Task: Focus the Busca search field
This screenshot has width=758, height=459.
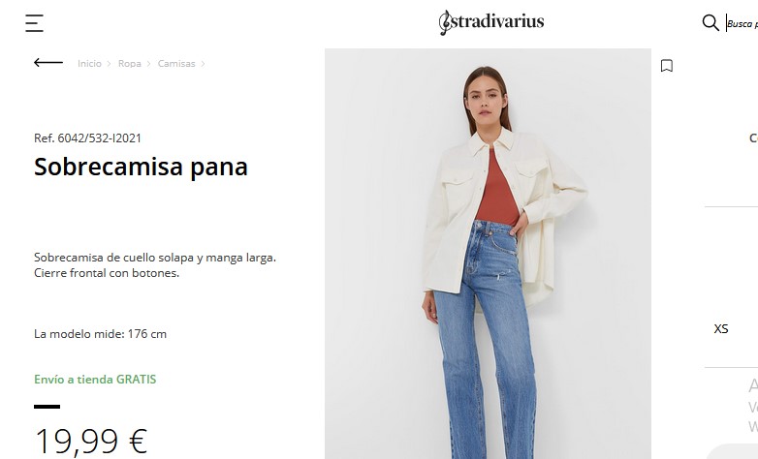Action: pyautogui.click(x=742, y=23)
